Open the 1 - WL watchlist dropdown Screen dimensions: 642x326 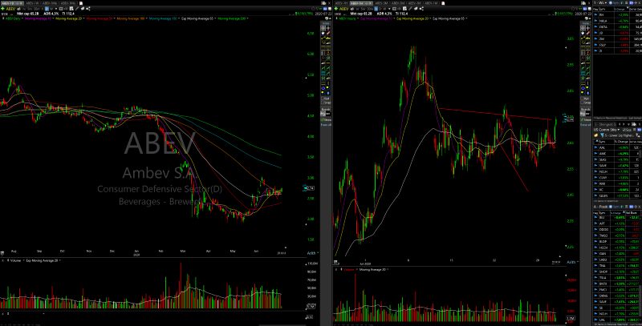coord(606,3)
